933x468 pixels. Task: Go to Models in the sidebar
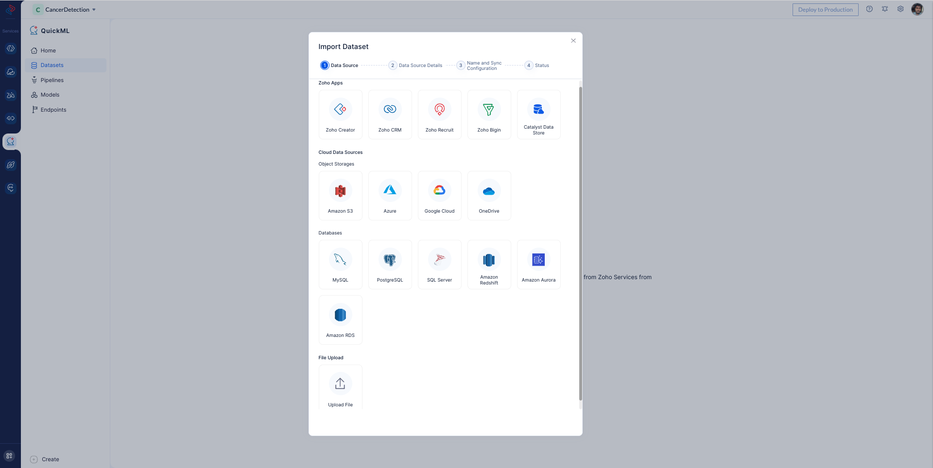[50, 95]
